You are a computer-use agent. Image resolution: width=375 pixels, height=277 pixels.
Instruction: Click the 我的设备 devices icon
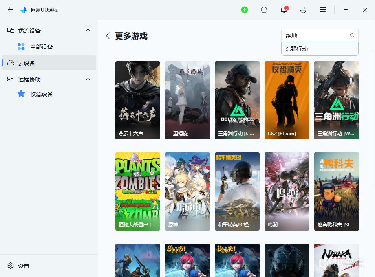[11, 30]
